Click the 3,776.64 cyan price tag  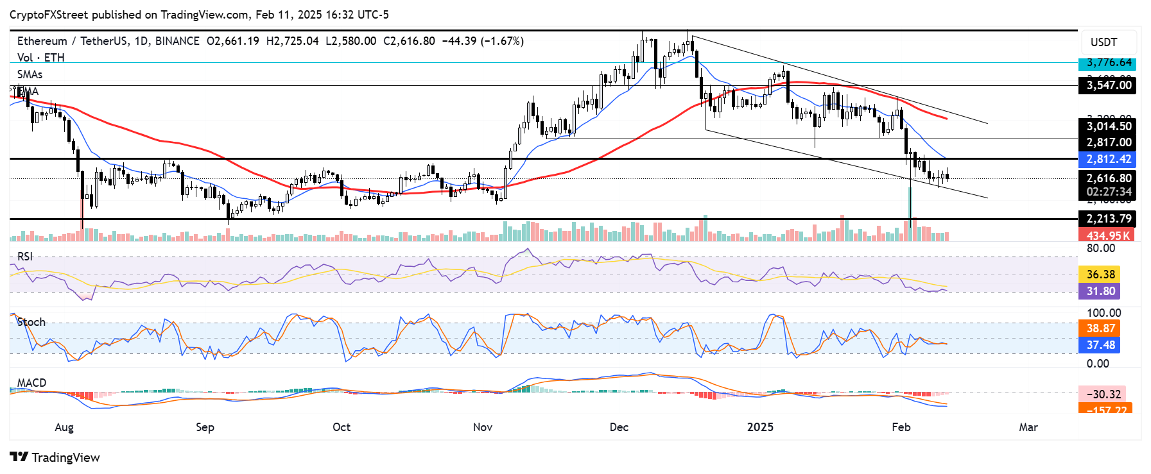[x=1107, y=63]
